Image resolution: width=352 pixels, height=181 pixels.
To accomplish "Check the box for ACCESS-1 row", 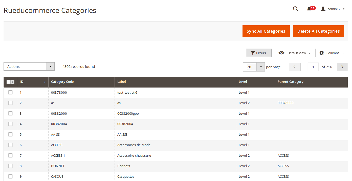I will pos(10,155).
